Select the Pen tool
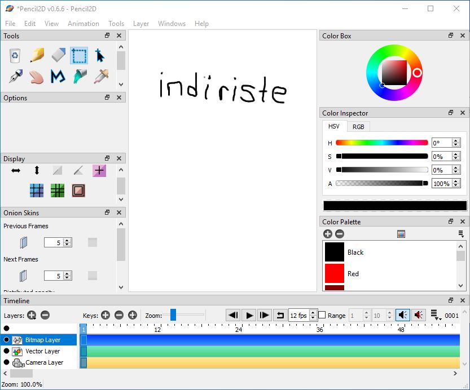The width and height of the screenshot is (470, 390). tap(16, 77)
